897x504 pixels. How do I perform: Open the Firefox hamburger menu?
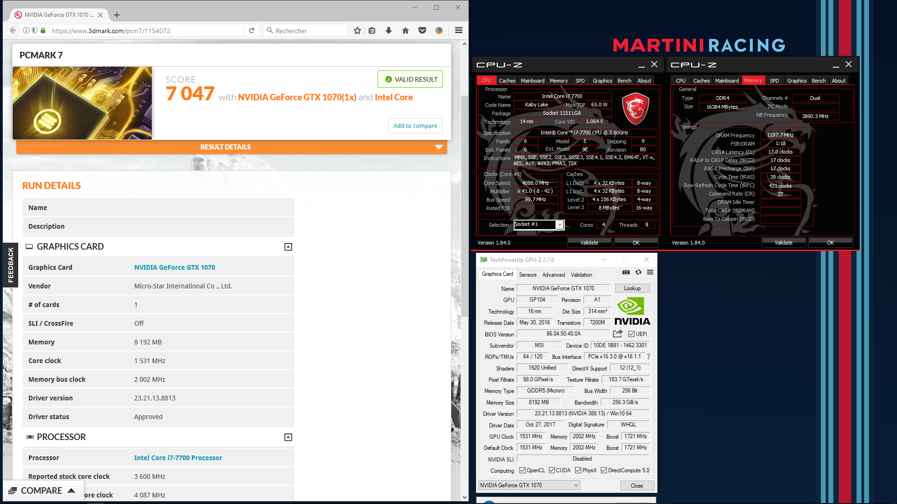coord(459,30)
